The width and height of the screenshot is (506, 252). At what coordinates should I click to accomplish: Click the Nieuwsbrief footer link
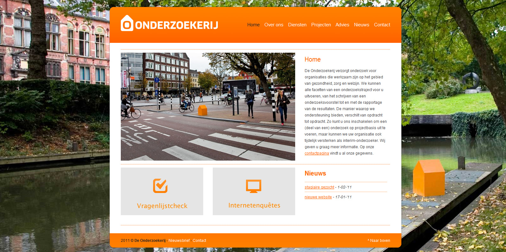click(x=179, y=241)
